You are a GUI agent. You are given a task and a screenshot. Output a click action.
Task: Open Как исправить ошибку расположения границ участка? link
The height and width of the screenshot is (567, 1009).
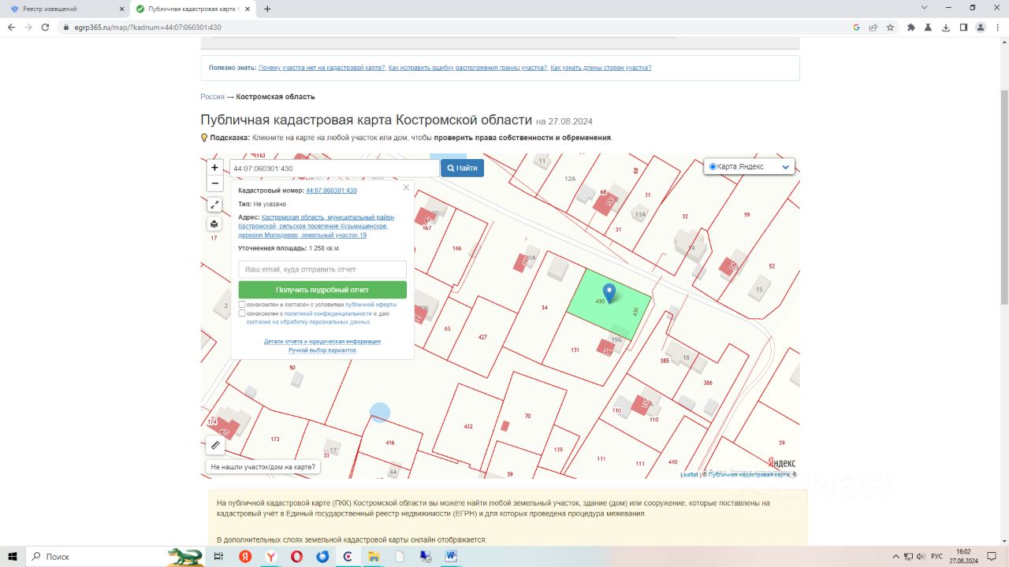467,68
